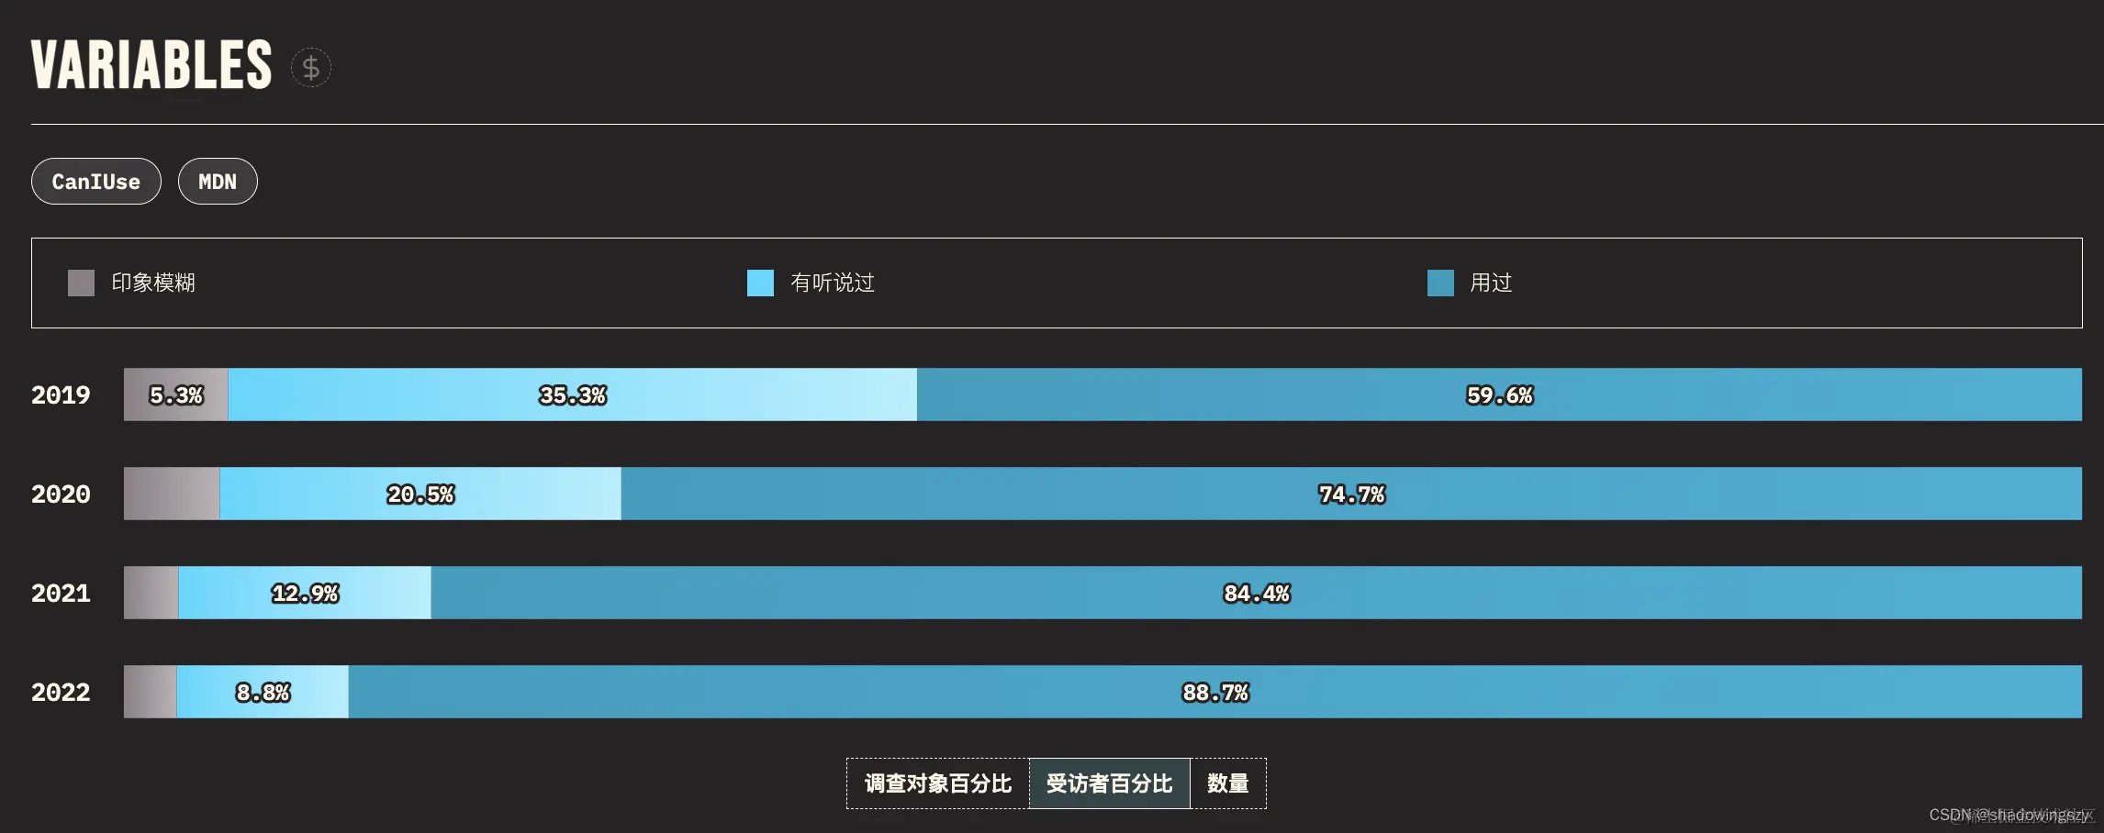The height and width of the screenshot is (833, 2104).
Task: Click the gray segment of the 2020 bar
Action: pos(170,494)
